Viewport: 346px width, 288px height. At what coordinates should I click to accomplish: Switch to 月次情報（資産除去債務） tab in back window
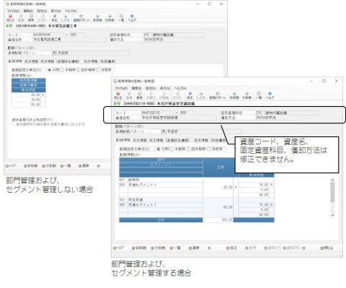tap(60, 61)
